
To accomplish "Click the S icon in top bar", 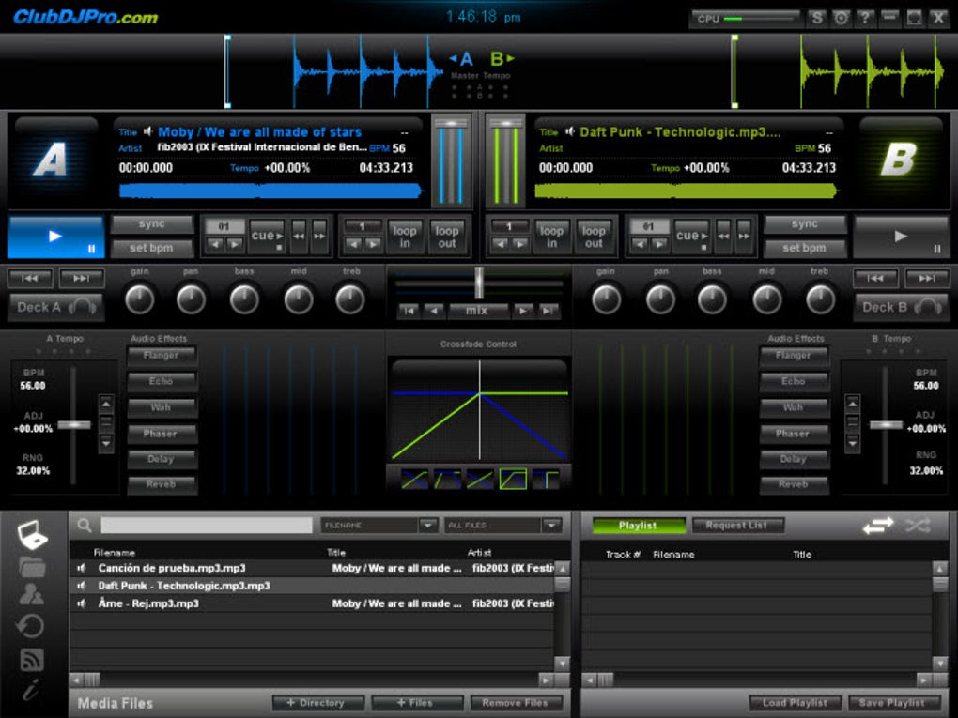I will pos(817,19).
